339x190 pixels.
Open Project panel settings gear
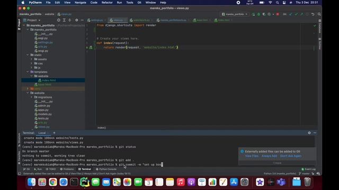point(76,20)
